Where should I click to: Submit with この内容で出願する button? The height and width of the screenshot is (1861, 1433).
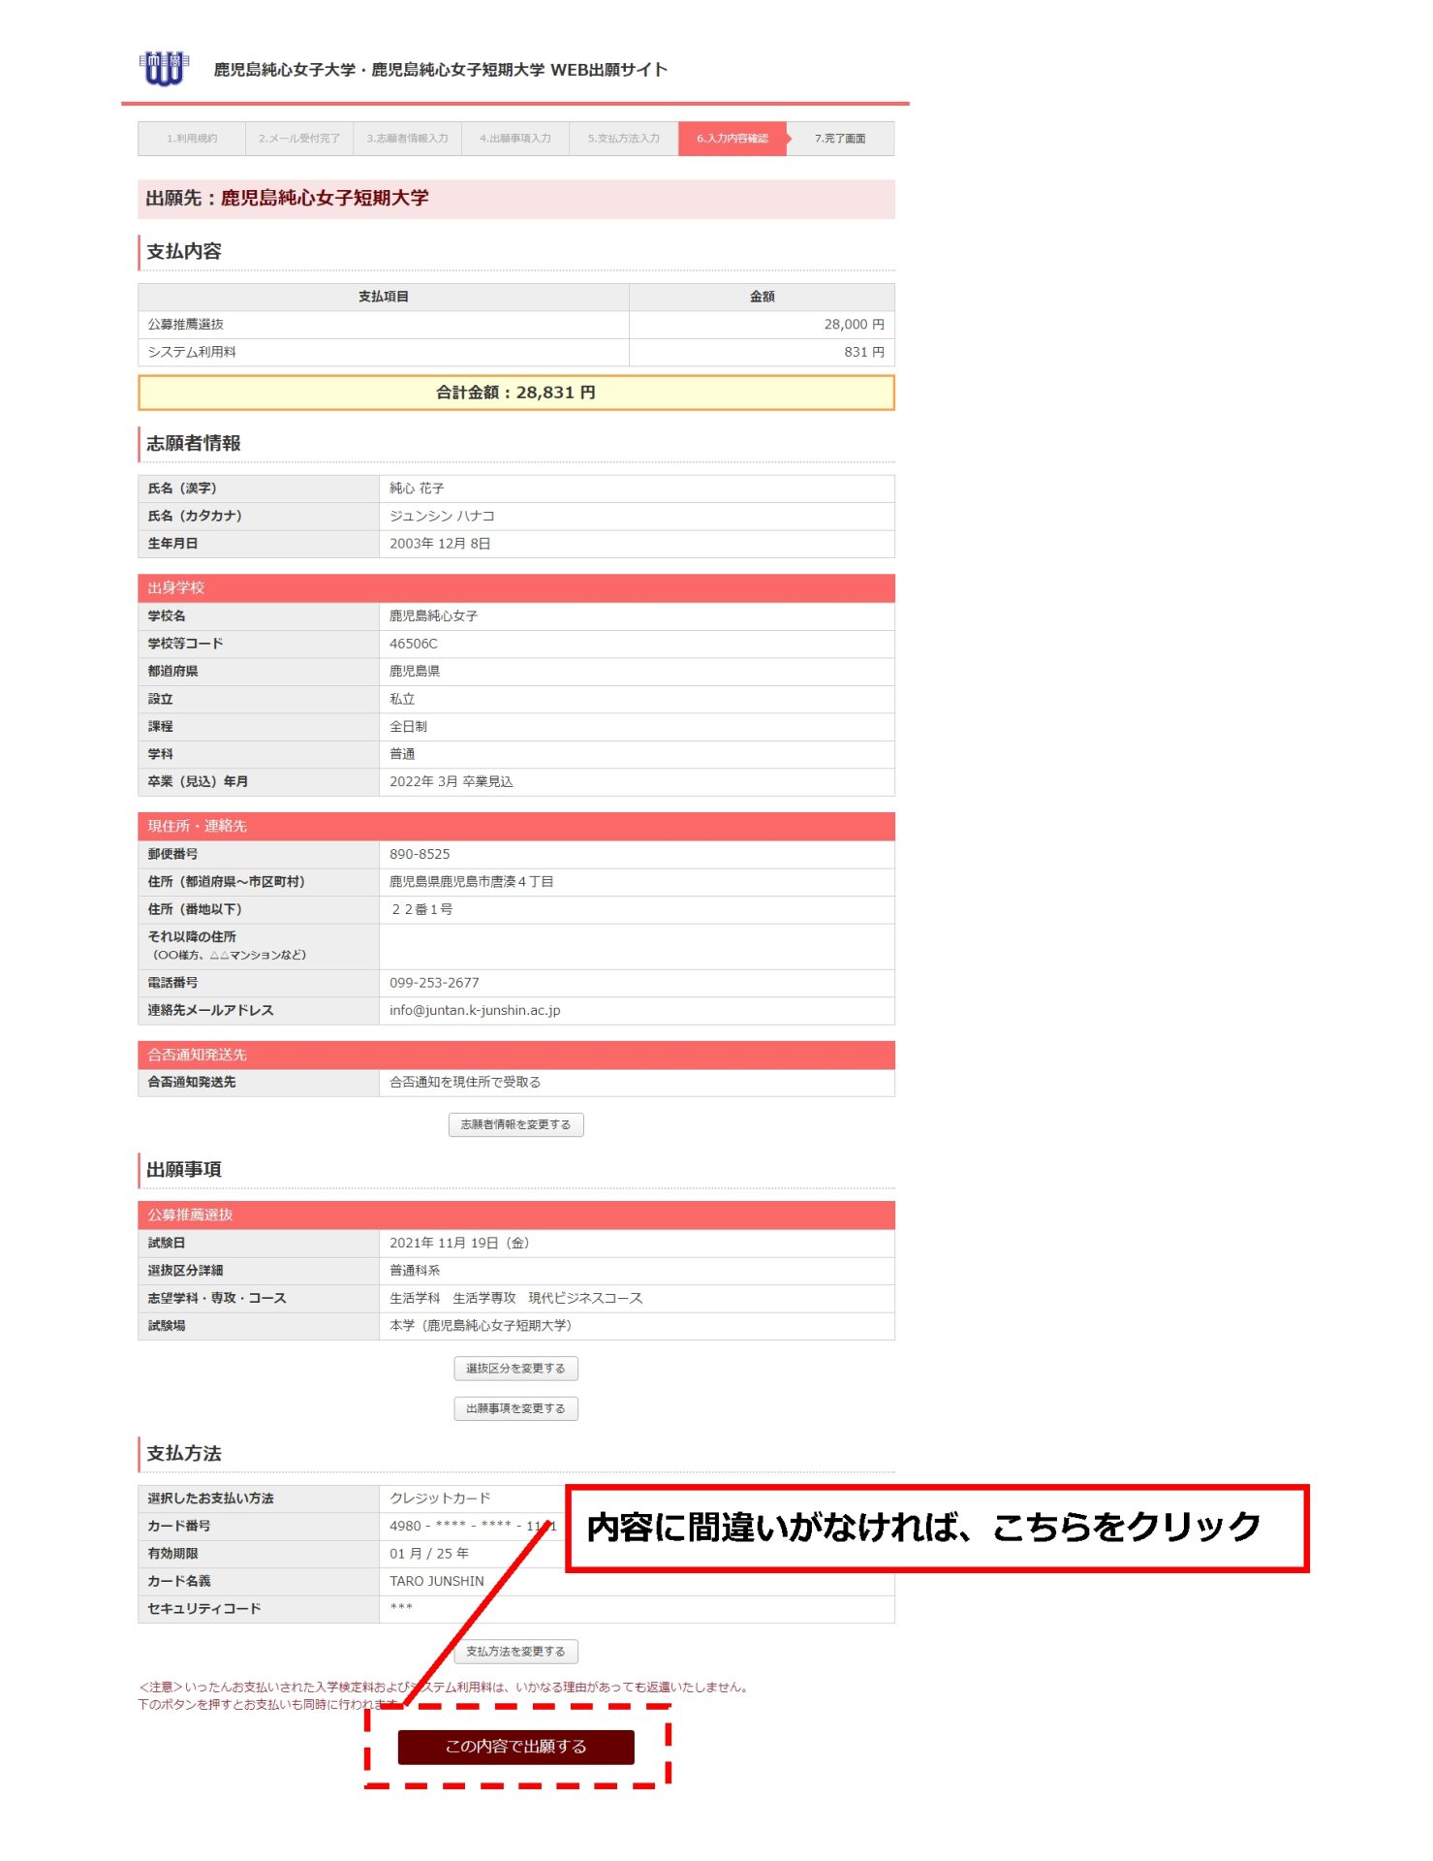(x=515, y=1747)
